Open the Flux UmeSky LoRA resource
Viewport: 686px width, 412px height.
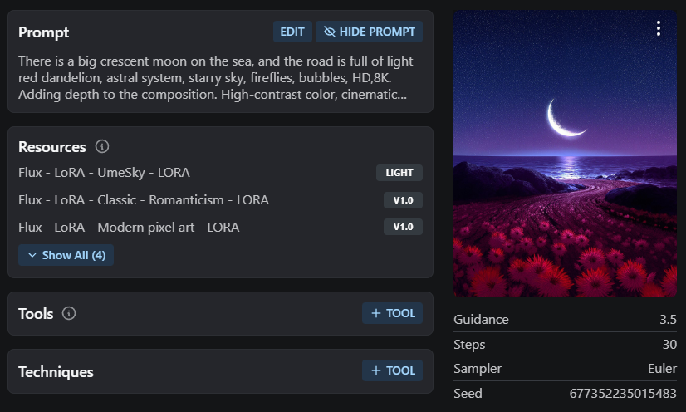click(104, 173)
